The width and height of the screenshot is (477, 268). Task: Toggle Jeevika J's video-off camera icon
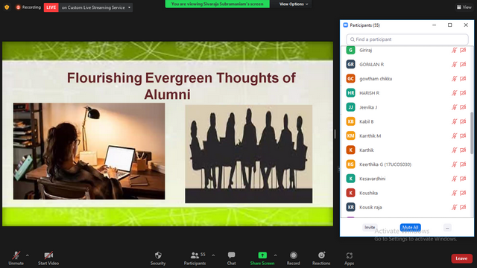click(x=463, y=107)
